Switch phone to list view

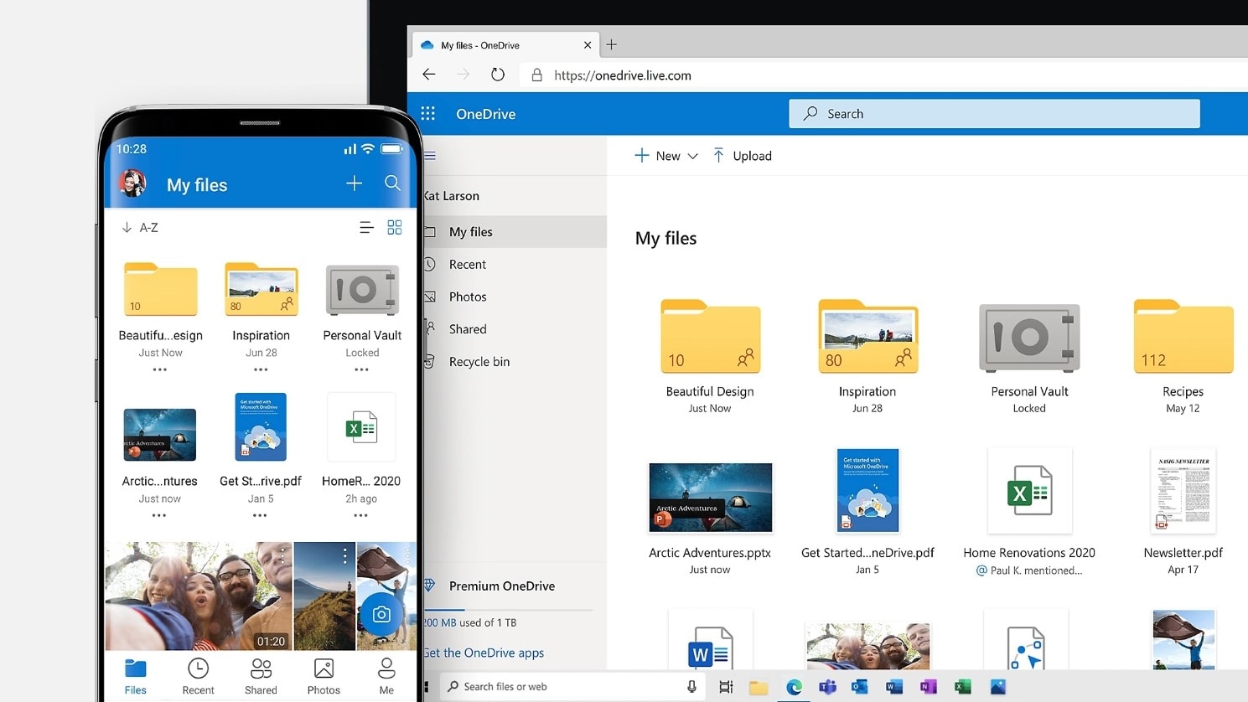pyautogui.click(x=366, y=228)
